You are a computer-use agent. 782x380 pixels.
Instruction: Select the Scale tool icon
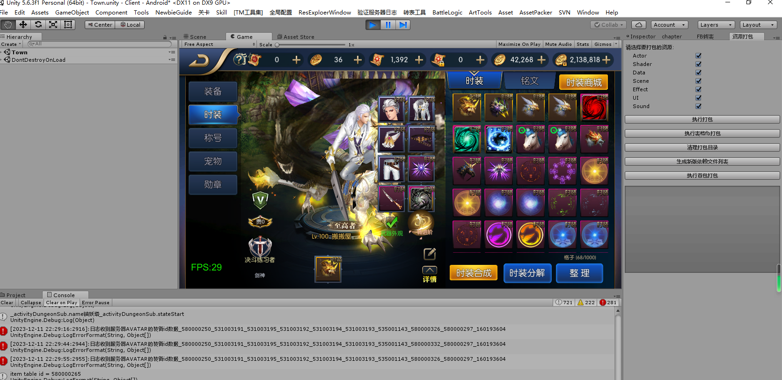[x=53, y=25]
